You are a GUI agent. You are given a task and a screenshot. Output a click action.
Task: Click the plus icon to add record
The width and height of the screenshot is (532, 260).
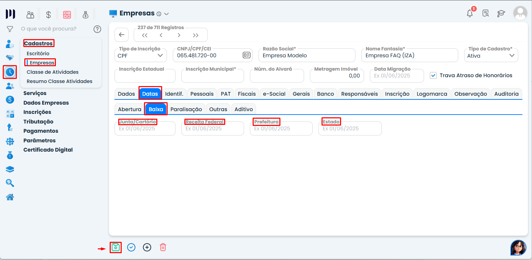pos(147,247)
